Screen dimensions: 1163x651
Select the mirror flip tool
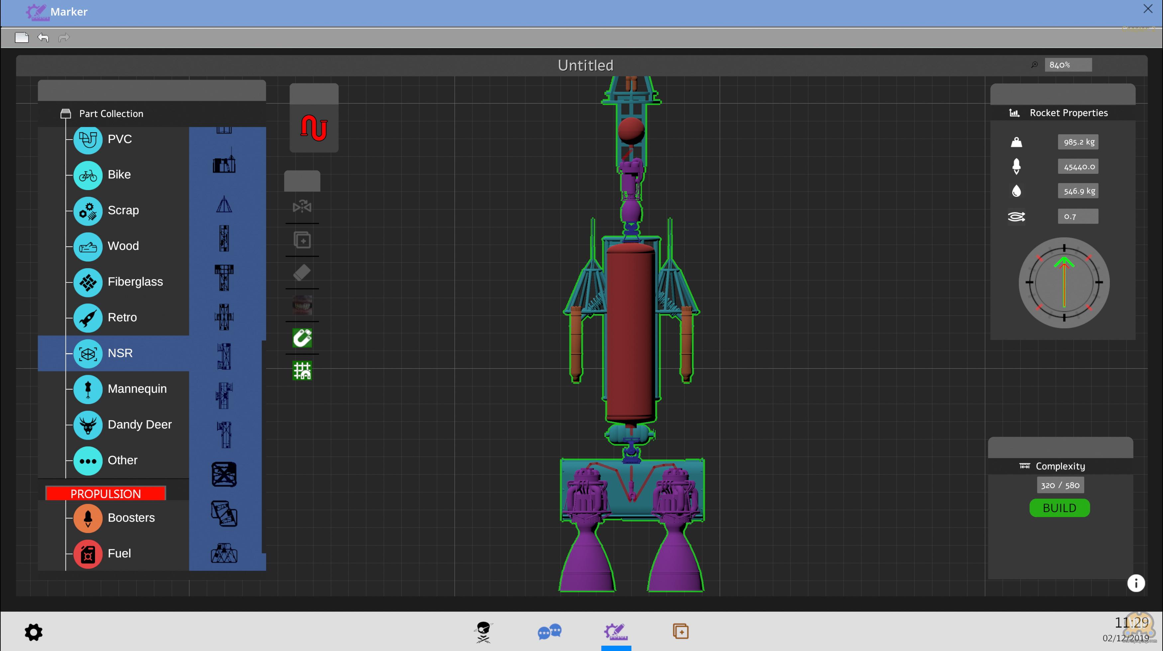(x=302, y=207)
